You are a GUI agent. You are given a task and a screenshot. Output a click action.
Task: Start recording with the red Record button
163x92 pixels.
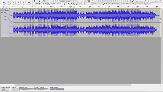point(29,2)
